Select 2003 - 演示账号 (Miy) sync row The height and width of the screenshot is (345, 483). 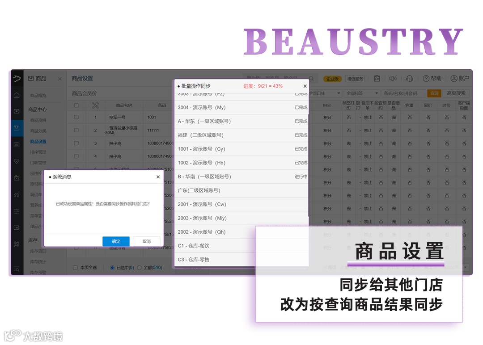241,218
